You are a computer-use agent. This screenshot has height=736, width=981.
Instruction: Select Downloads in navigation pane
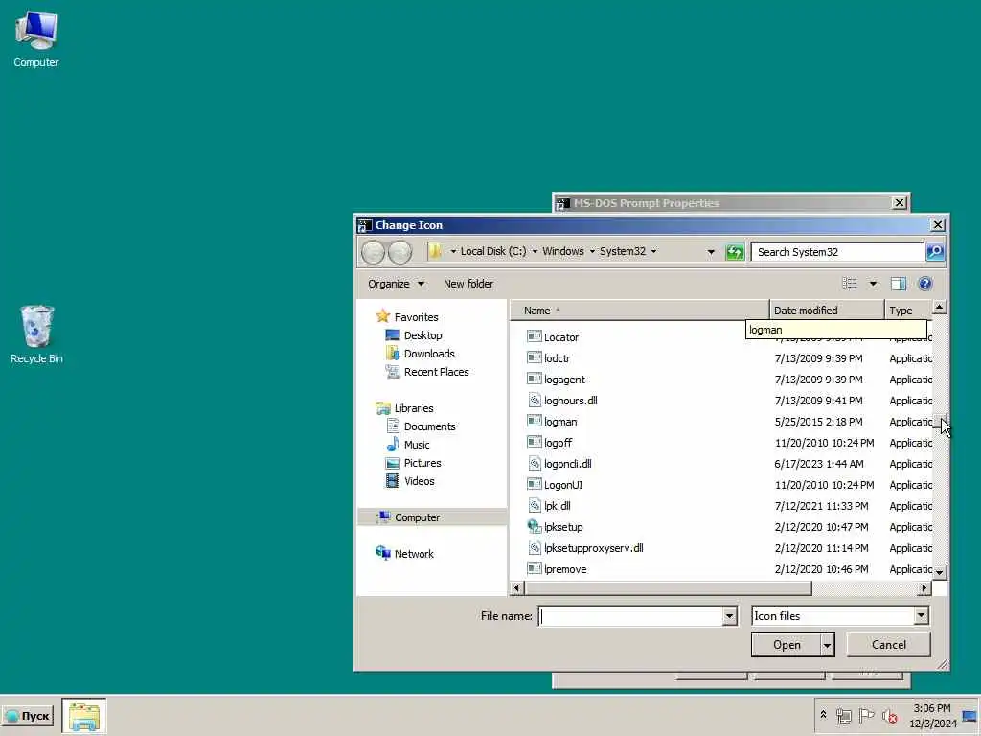[x=428, y=354]
